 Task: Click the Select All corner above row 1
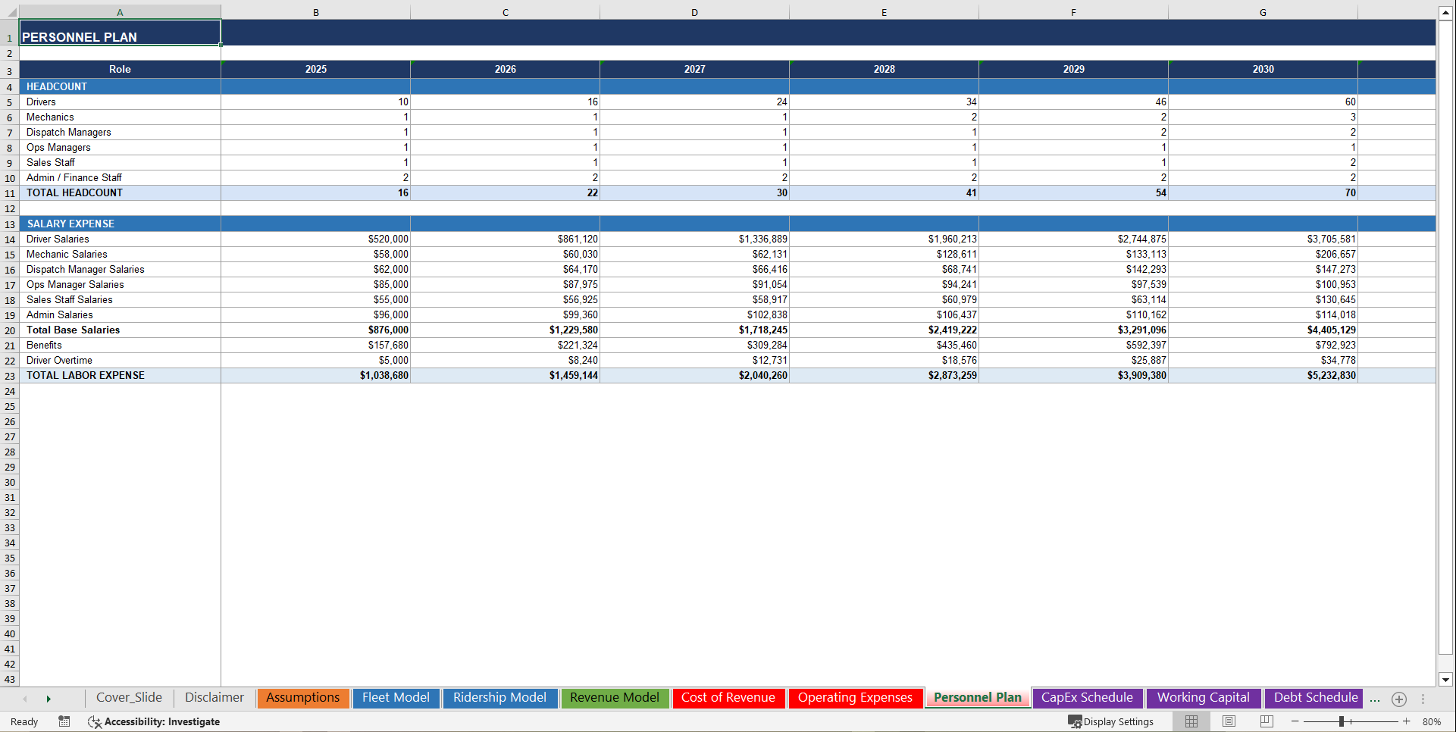(10, 12)
